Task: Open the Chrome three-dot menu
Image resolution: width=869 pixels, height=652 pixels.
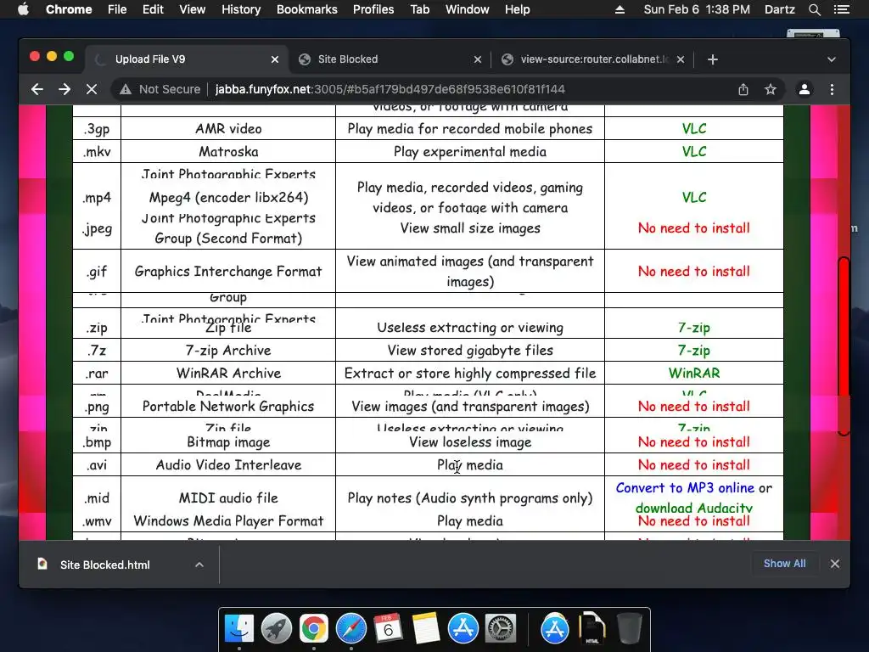Action: [x=832, y=89]
